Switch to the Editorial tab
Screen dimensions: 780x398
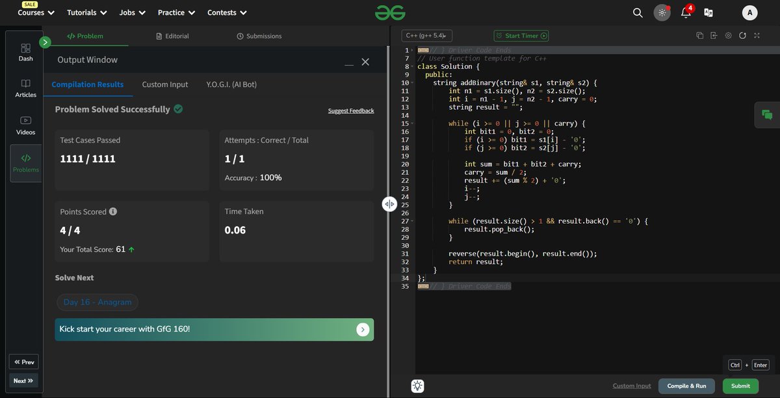tap(173, 36)
